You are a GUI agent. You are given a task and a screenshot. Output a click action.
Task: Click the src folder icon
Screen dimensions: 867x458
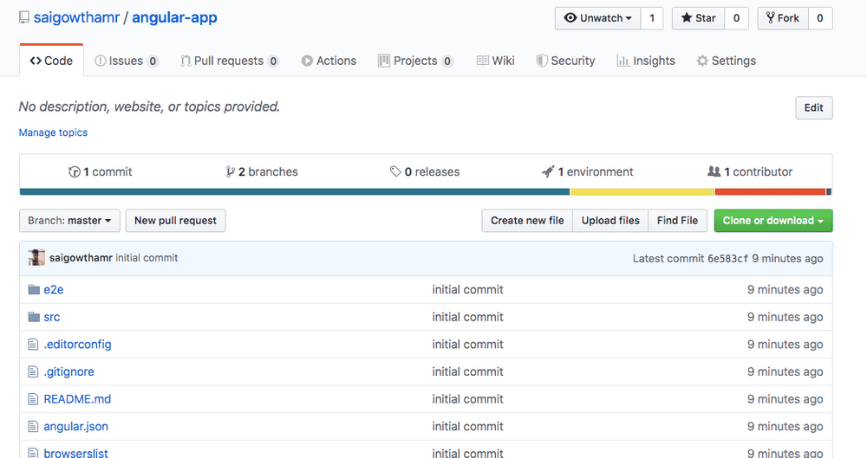point(34,317)
